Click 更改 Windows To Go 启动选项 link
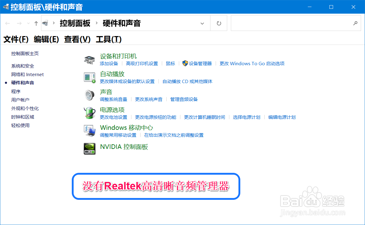Viewport: 365px width, 225px height. pyautogui.click(x=252, y=64)
